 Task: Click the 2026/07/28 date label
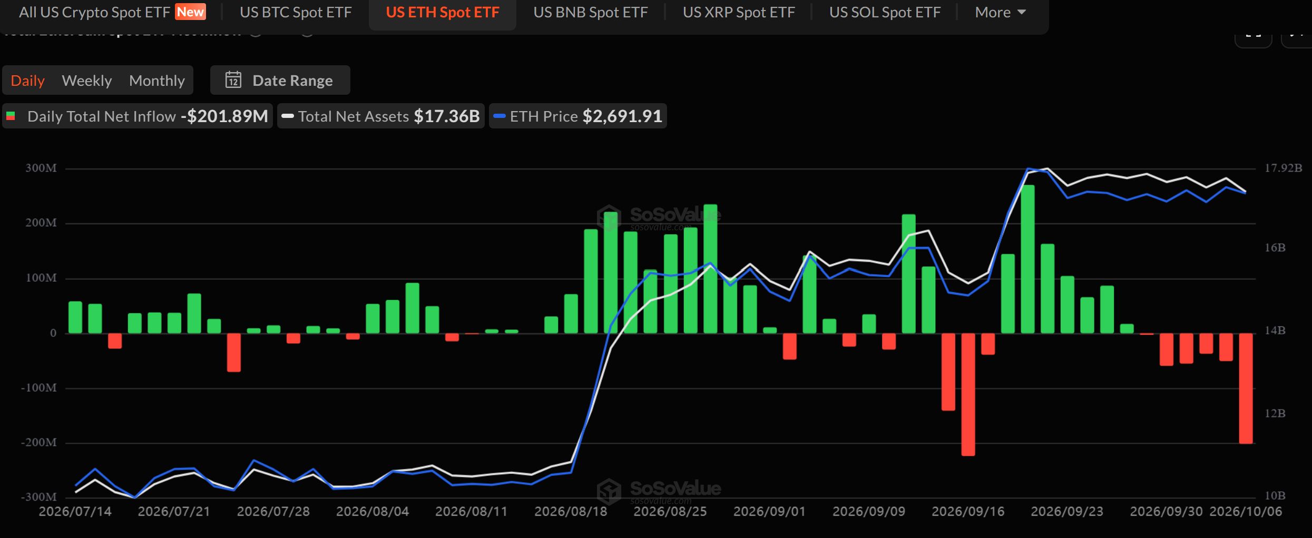pyautogui.click(x=273, y=512)
